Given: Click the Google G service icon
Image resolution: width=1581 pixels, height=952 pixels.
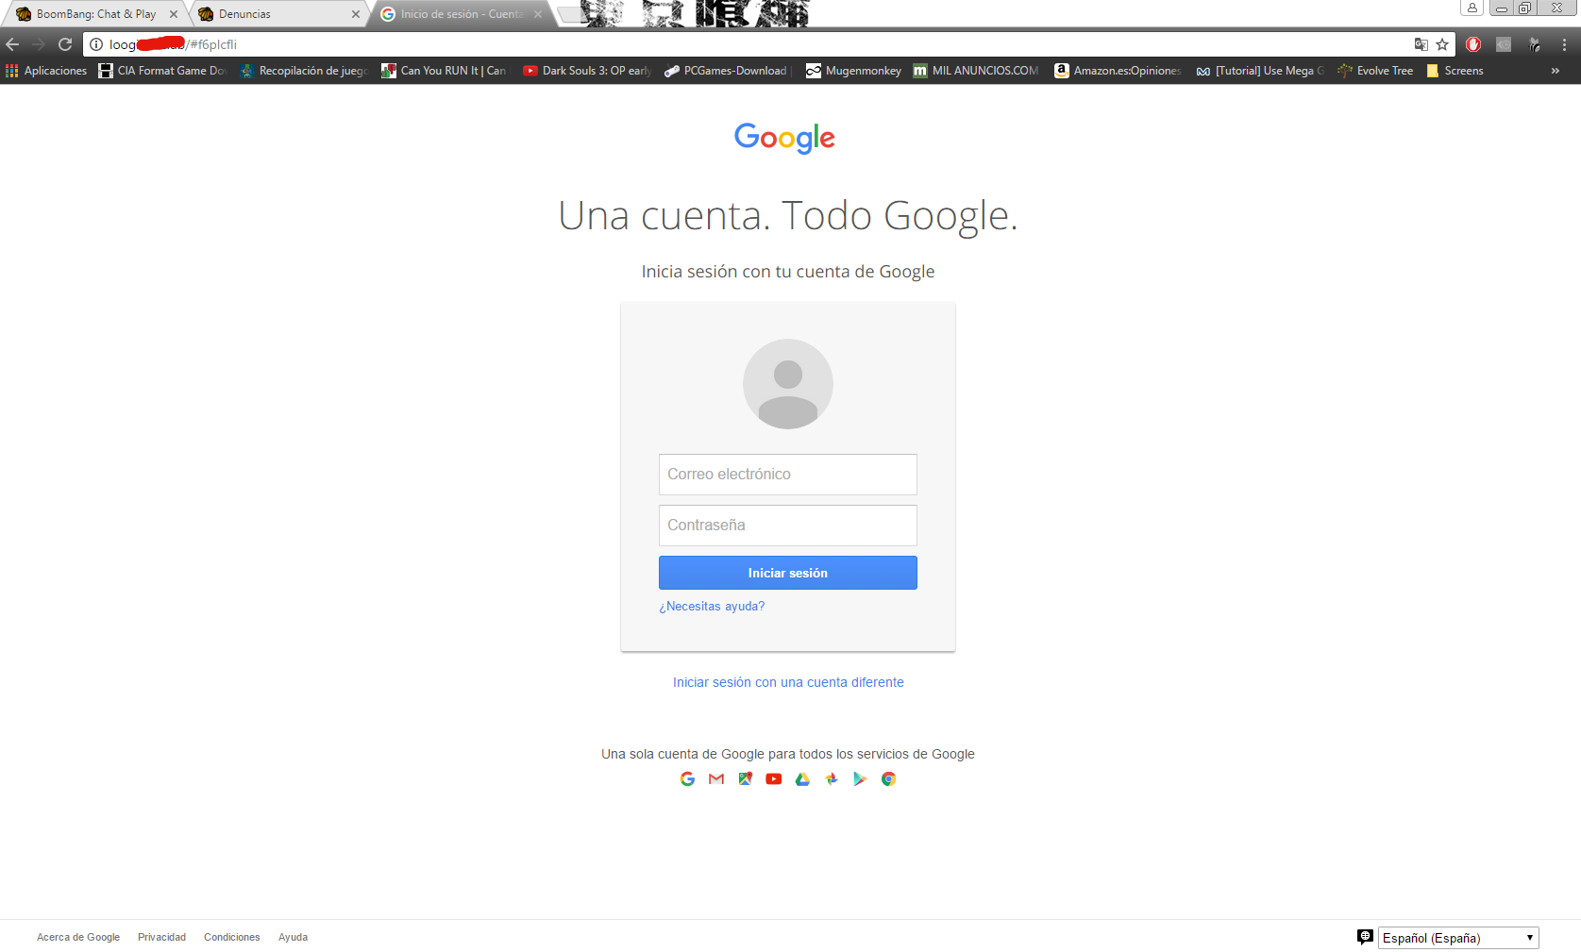Looking at the screenshot, I should (687, 778).
